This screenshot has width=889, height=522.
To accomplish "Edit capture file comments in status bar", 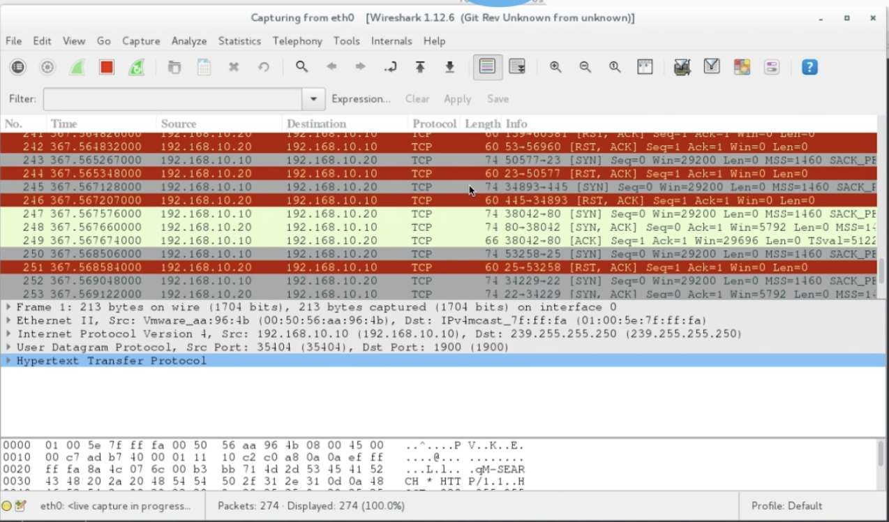I will 20,505.
